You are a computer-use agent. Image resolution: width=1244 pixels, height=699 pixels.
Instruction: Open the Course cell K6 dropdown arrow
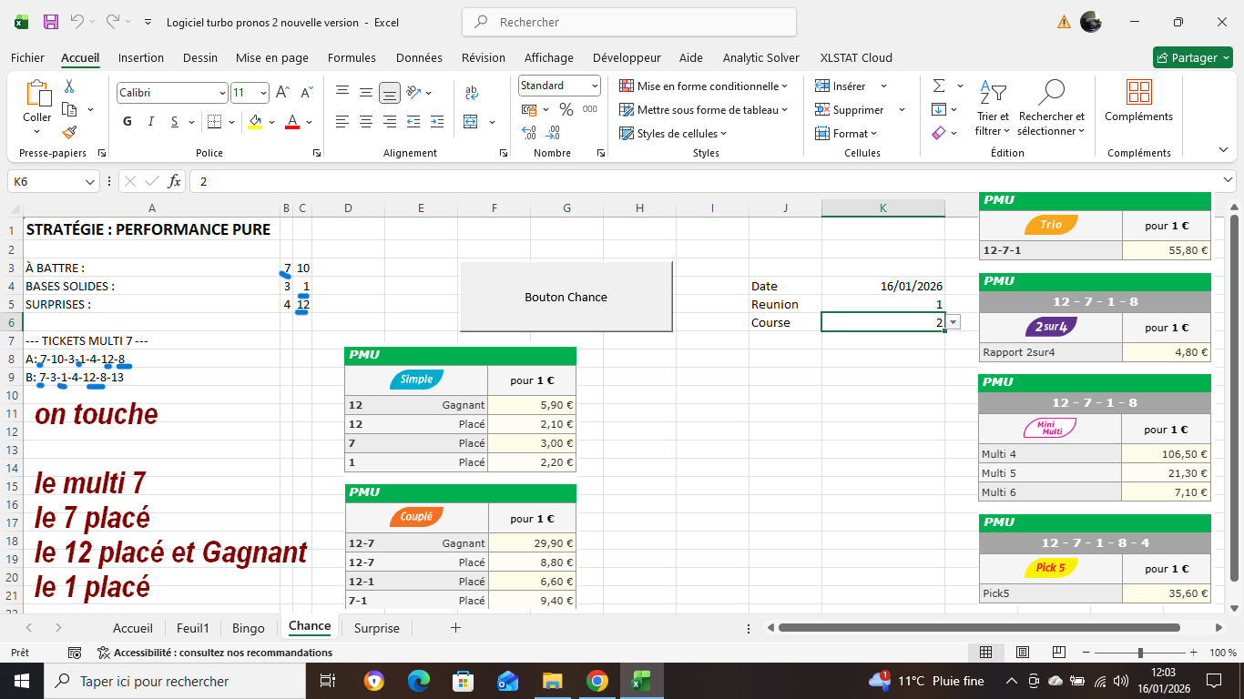point(953,322)
